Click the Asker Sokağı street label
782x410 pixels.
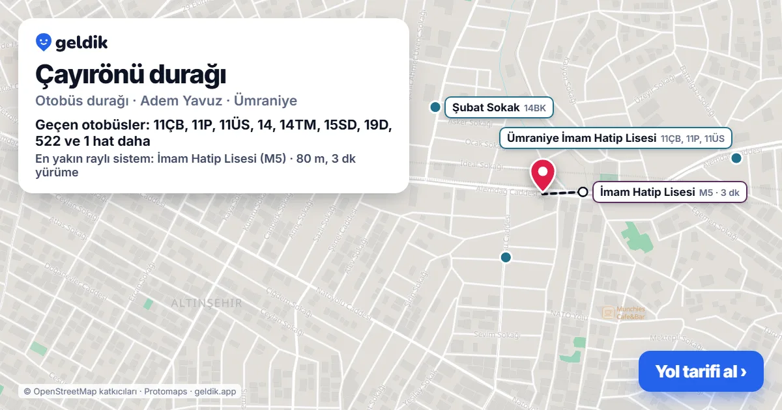469,124
